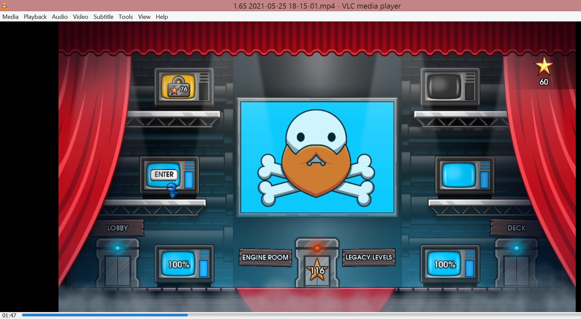
Task: Open the Tools menu
Action: click(x=126, y=17)
